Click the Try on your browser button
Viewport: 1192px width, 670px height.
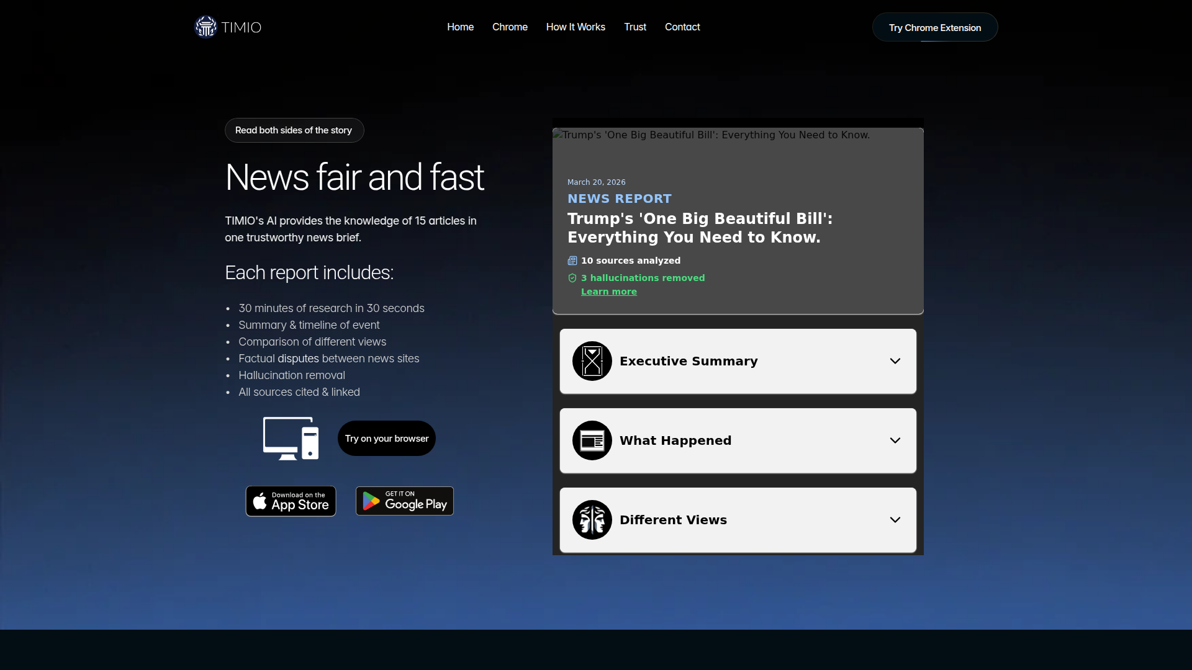tap(387, 439)
